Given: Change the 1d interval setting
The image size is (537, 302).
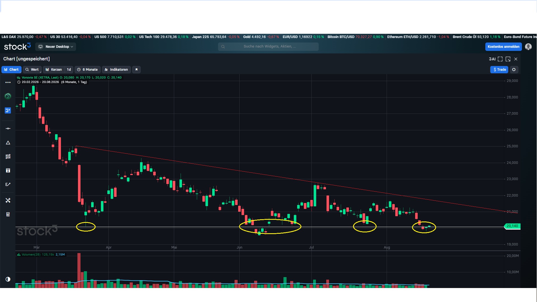Looking at the screenshot, I should coord(69,70).
